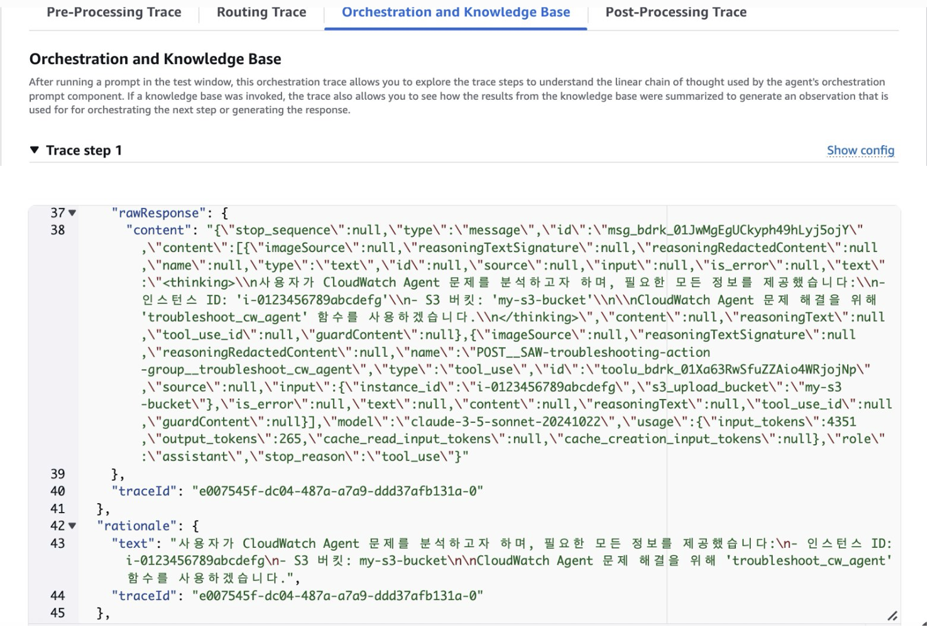Grab the code editor resize handle
The image size is (930, 632).
pyautogui.click(x=892, y=616)
